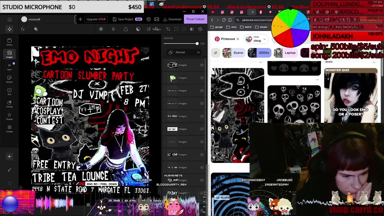Screen dimensions: 384x216
Task: Toggle visibility of layer above the hidden layer's neighbor below
Action: pyautogui.click(x=202, y=142)
